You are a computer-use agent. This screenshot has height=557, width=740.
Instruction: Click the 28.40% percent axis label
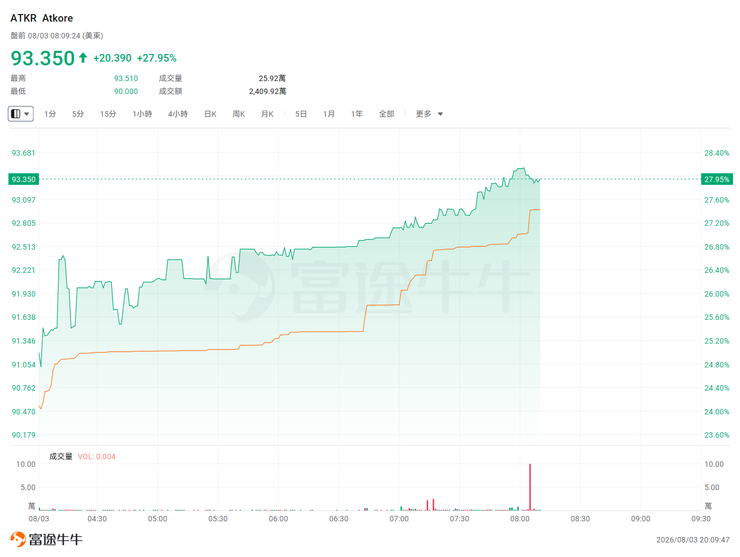(x=717, y=153)
